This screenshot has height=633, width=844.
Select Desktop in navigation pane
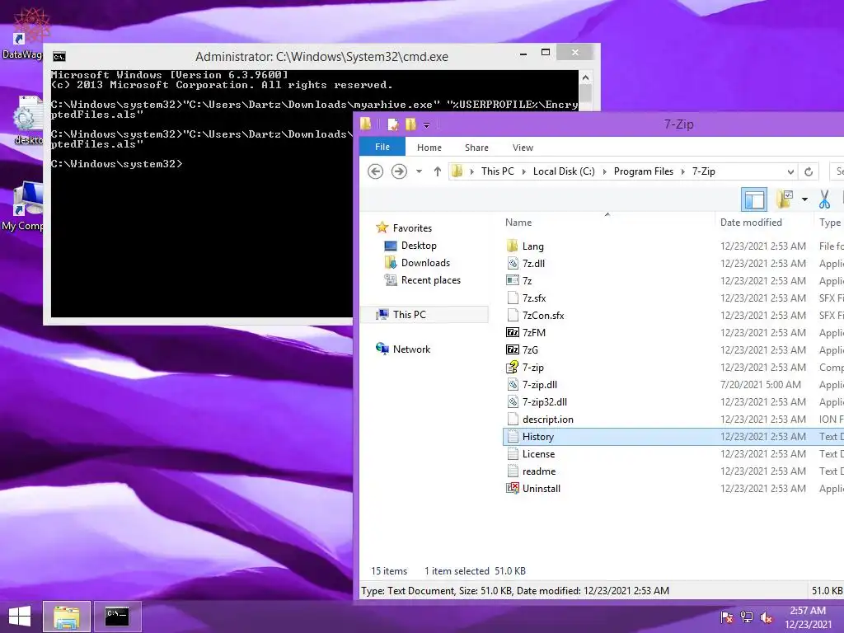[x=418, y=246]
